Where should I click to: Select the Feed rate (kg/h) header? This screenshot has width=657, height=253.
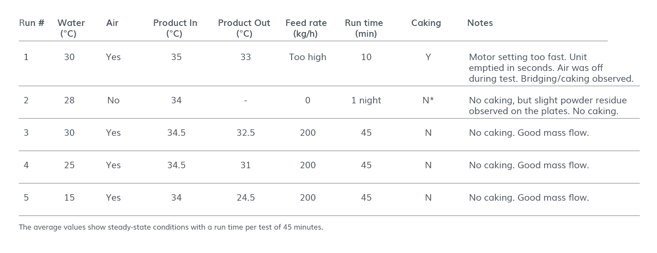pyautogui.click(x=306, y=28)
